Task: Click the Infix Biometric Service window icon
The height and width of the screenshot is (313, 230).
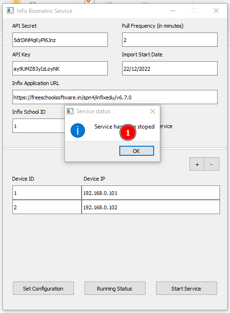Action: (10, 11)
